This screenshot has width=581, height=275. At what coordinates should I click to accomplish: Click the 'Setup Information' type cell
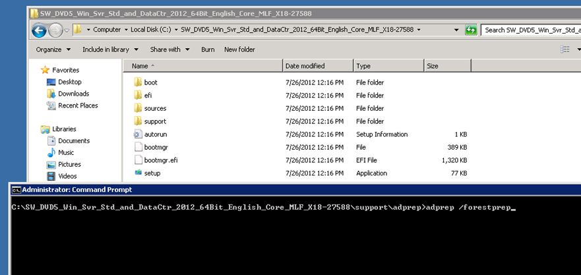click(382, 134)
